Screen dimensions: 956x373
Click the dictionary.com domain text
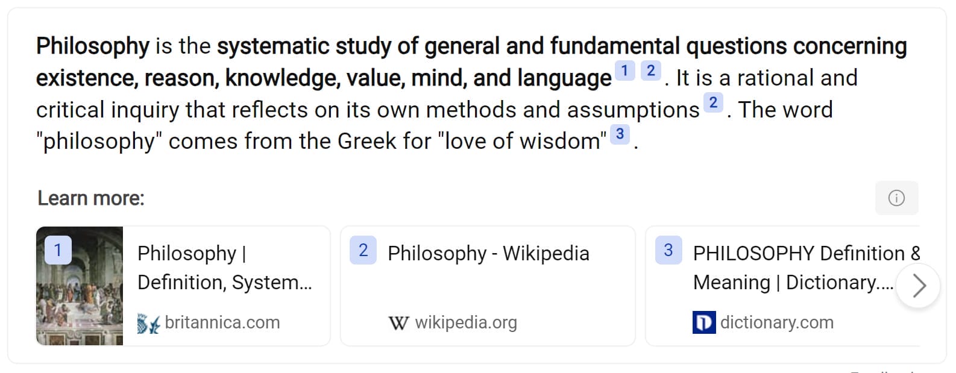[x=776, y=323]
